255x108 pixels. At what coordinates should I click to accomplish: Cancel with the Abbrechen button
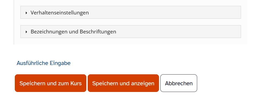(179, 83)
